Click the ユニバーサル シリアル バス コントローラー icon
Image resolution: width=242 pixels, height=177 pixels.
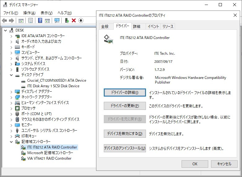[17, 131]
